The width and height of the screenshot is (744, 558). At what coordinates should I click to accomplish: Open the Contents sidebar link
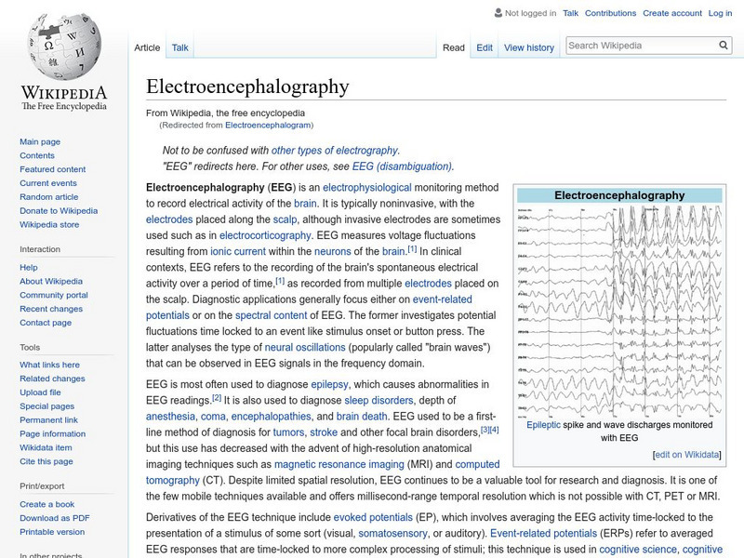click(37, 155)
